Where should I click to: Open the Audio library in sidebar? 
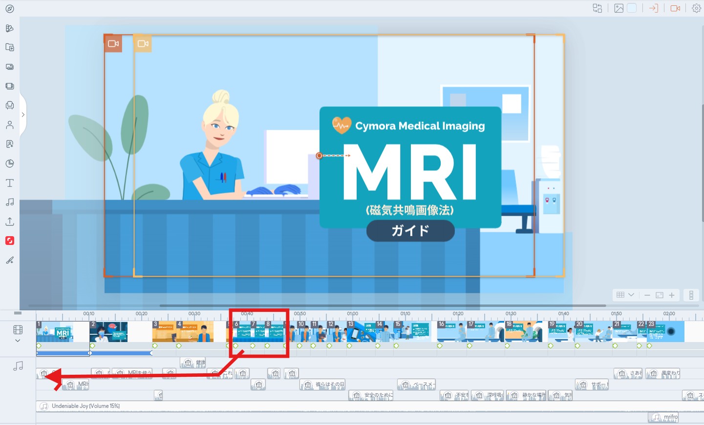tap(10, 202)
